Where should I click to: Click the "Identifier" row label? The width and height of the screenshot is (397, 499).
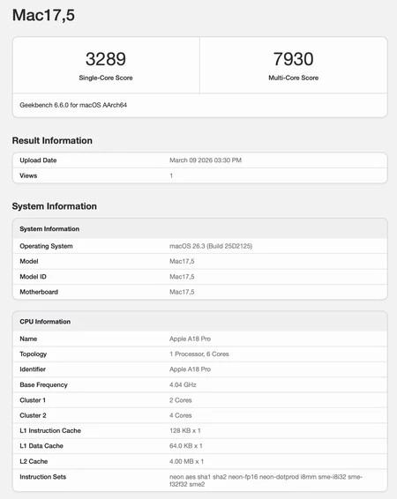click(33, 369)
